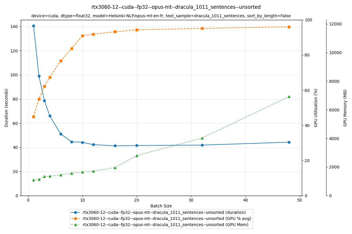Click the chart title rtx3060-12--cuda--fp32
The image size is (352, 234).
click(176, 6)
